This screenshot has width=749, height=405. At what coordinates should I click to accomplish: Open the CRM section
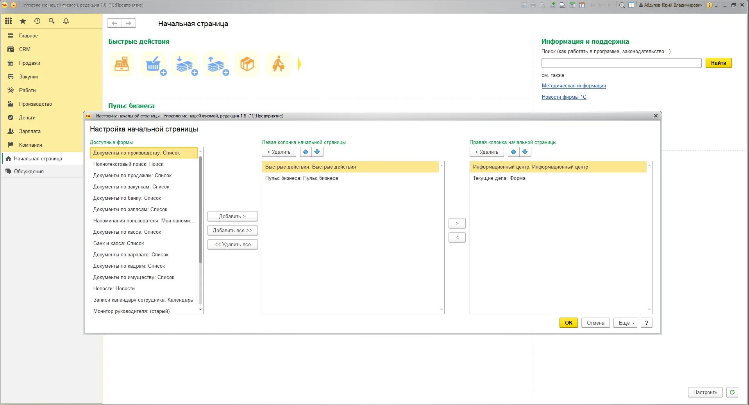click(52, 49)
